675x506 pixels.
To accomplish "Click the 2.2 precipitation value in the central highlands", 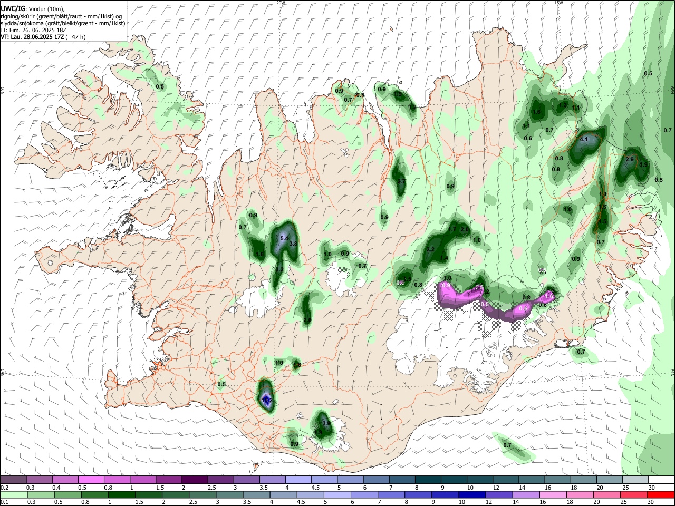I will click(x=430, y=249).
